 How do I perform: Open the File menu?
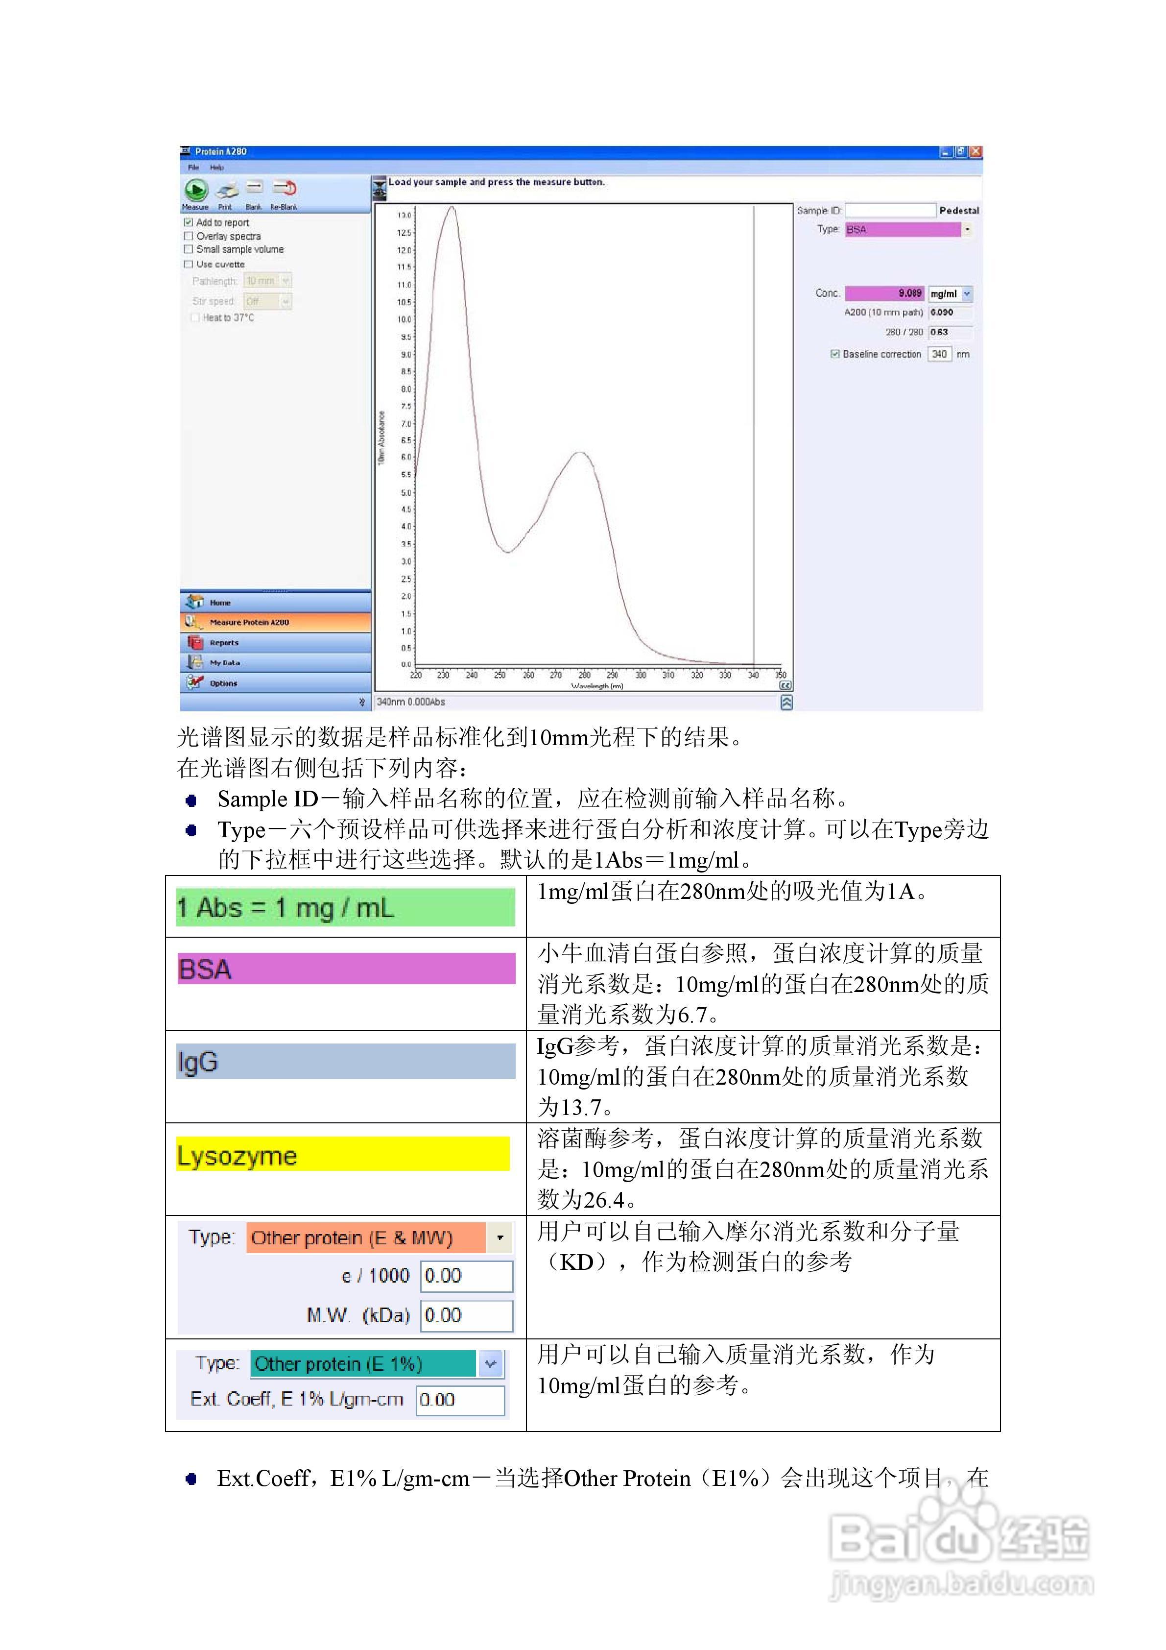tap(193, 168)
